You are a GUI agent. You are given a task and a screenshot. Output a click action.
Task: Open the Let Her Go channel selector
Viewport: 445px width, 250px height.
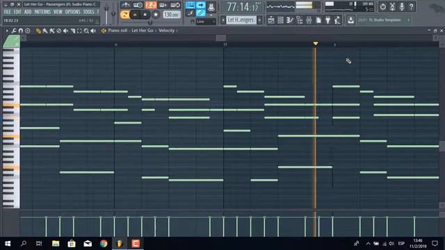point(142,31)
